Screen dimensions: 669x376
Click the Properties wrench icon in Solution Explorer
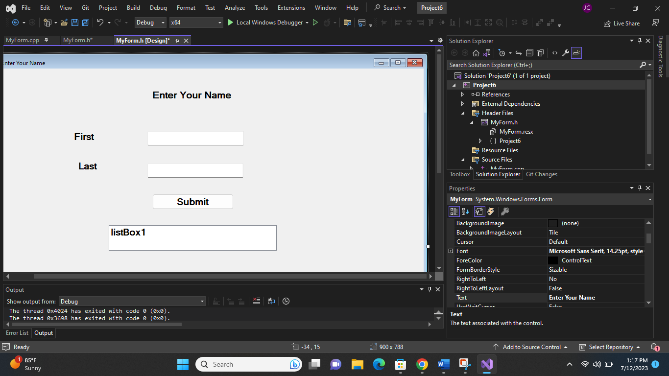pos(565,52)
